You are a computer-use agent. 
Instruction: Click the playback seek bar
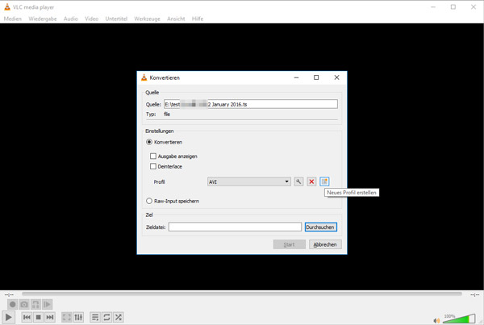click(242, 294)
